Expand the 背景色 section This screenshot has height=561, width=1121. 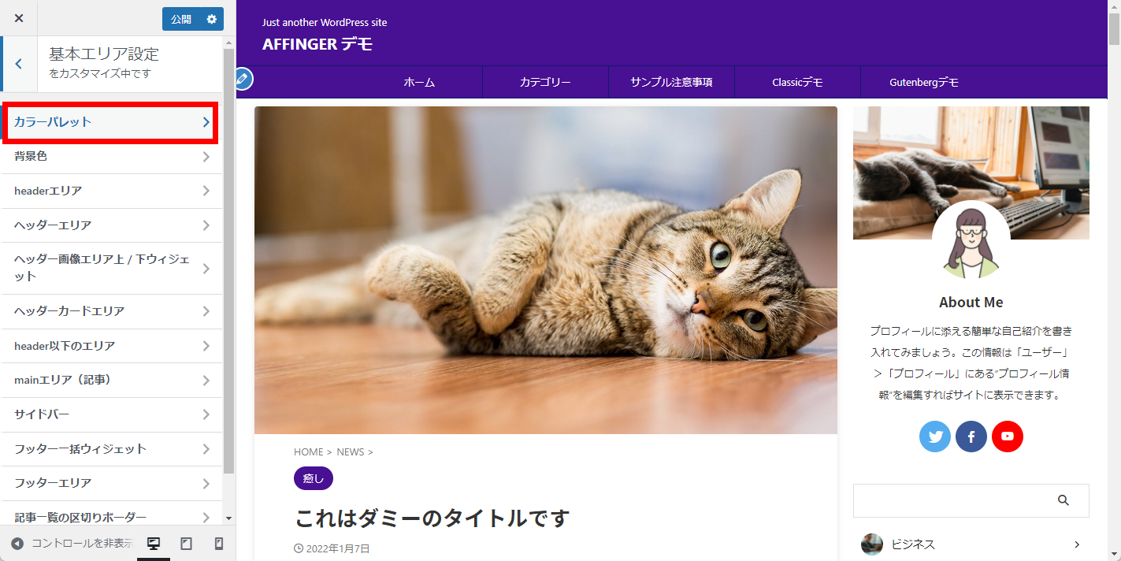[x=111, y=157]
